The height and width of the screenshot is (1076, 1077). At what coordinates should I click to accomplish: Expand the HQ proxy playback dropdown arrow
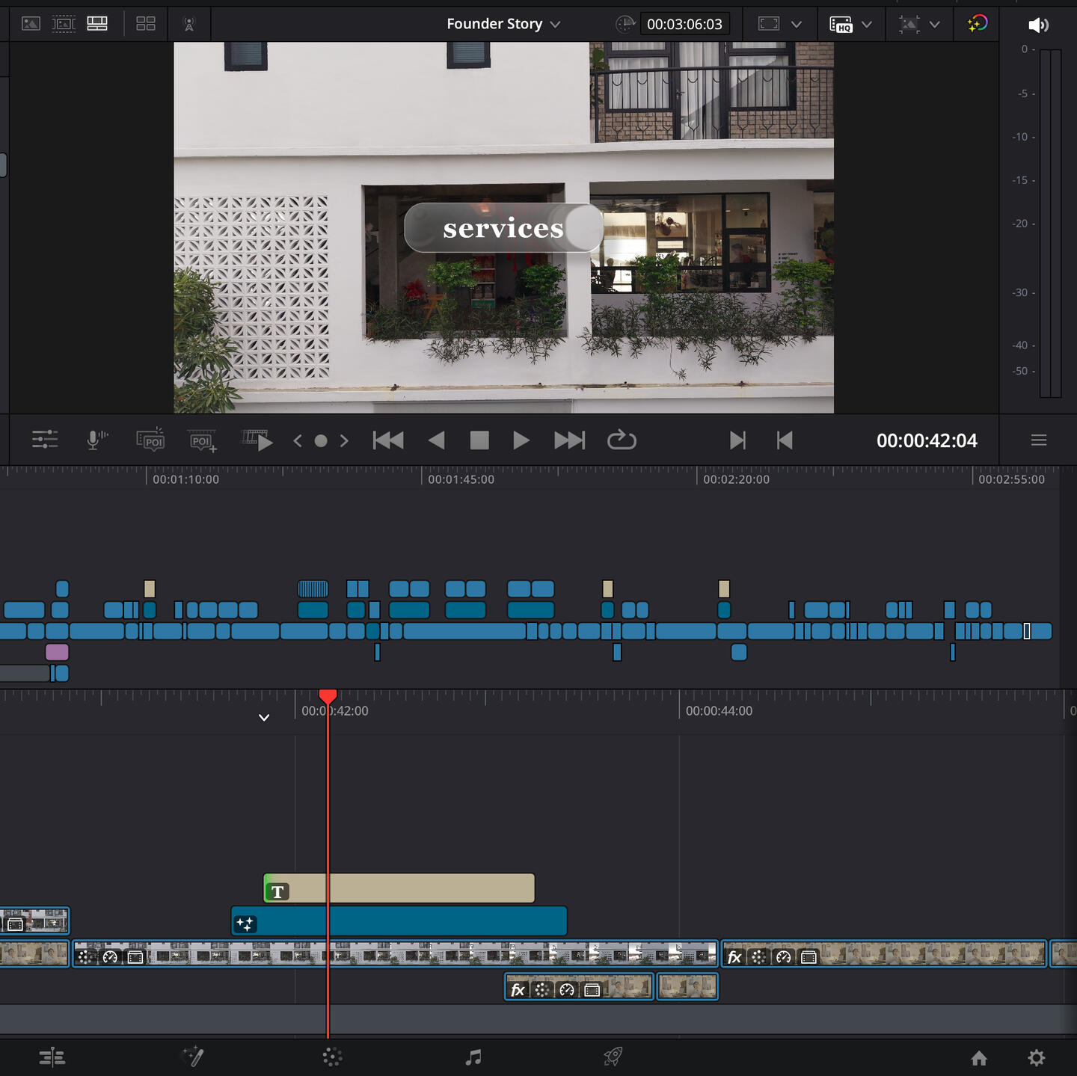(x=867, y=24)
